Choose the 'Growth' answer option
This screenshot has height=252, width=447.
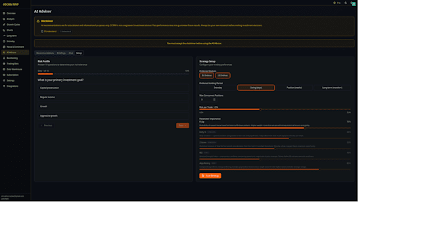tap(113, 107)
